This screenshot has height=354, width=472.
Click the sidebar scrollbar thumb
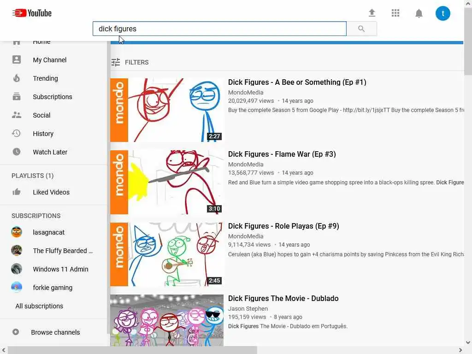click(x=108, y=187)
